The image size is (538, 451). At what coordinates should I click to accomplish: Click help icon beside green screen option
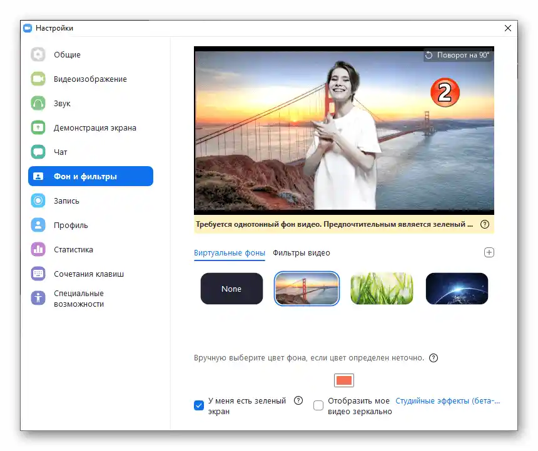pyautogui.click(x=298, y=400)
